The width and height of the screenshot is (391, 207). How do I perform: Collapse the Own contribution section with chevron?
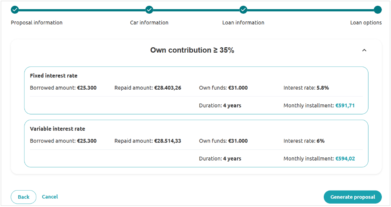(364, 50)
